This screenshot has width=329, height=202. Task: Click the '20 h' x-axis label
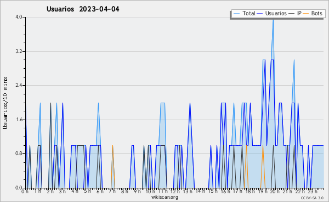pyautogui.click(x=275, y=192)
